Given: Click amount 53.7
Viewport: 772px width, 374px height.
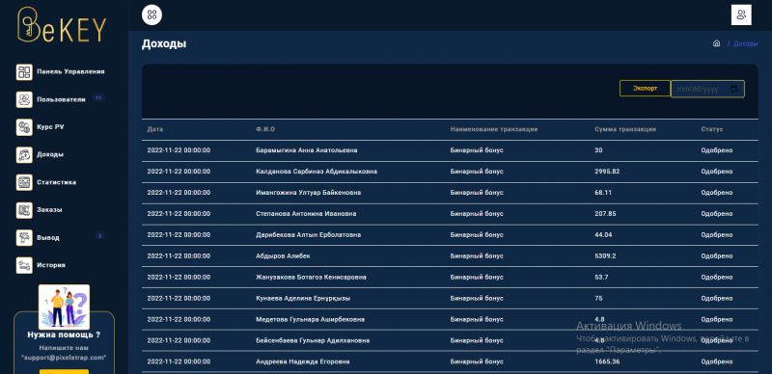Looking at the screenshot, I should pyautogui.click(x=601, y=278).
